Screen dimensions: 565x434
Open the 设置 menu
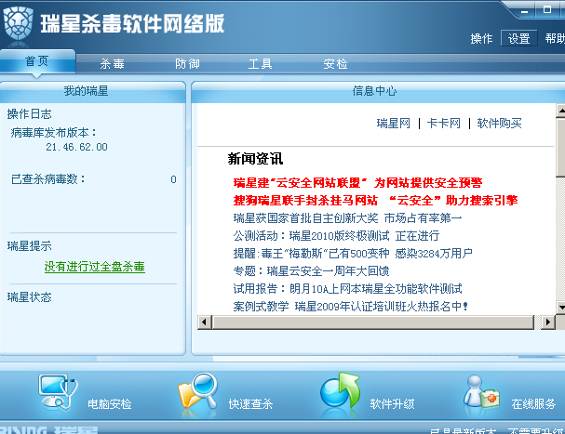click(518, 38)
